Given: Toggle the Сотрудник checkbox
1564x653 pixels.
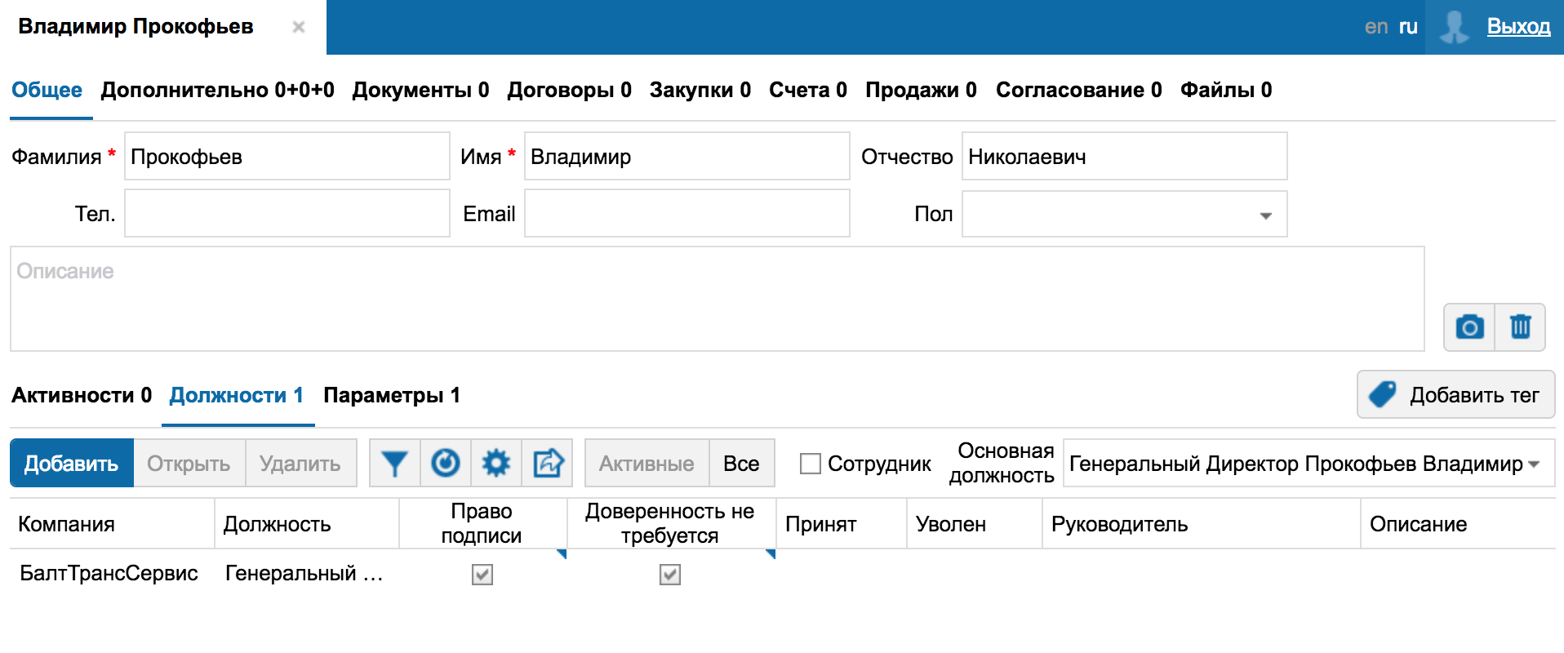Looking at the screenshot, I should coord(811,464).
